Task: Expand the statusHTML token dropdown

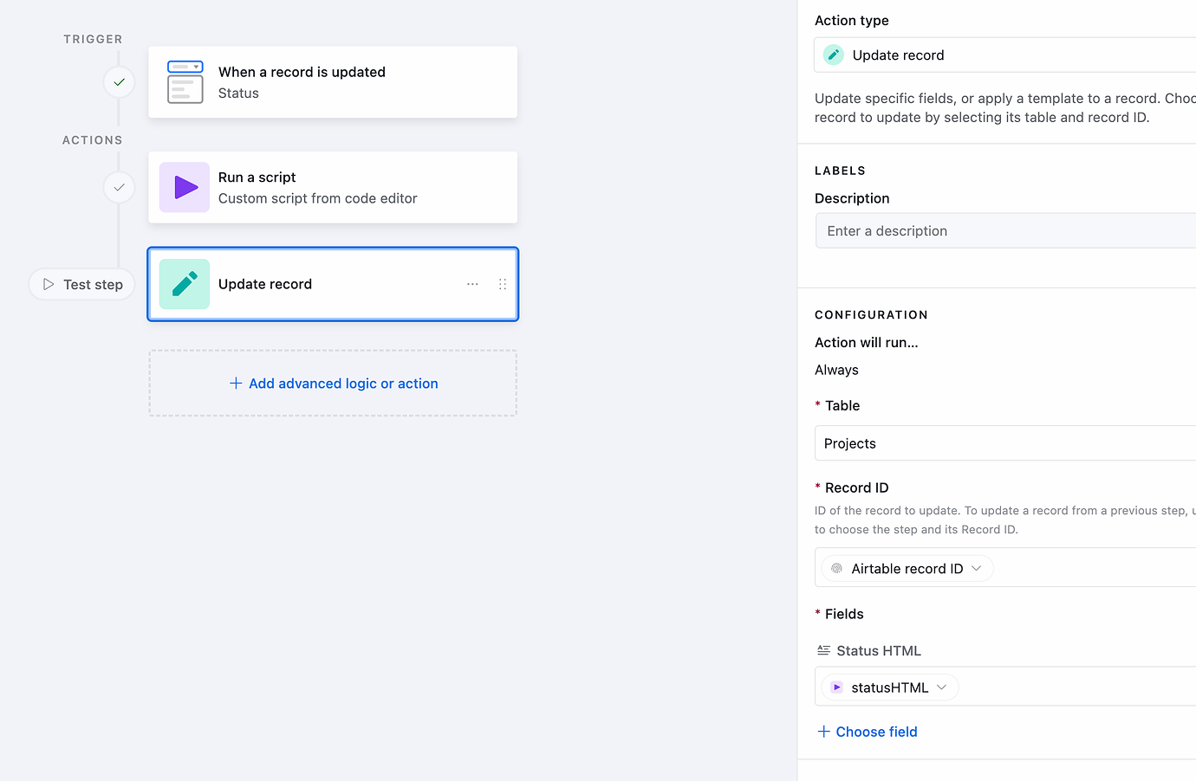Action: point(942,687)
